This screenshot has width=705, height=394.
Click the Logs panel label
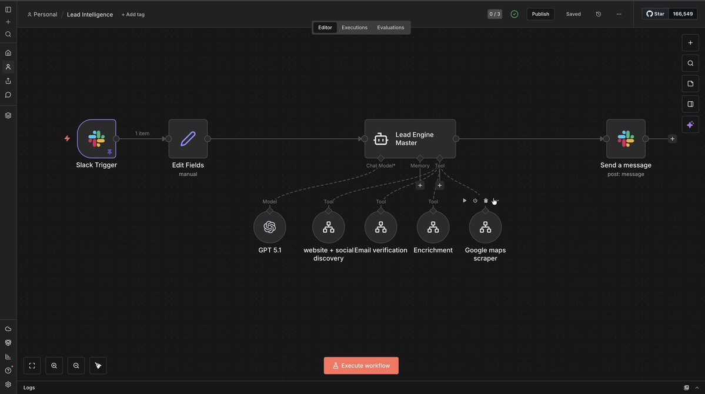29,388
